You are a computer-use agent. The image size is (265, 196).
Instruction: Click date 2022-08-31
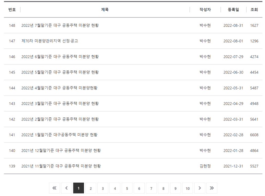233,25
